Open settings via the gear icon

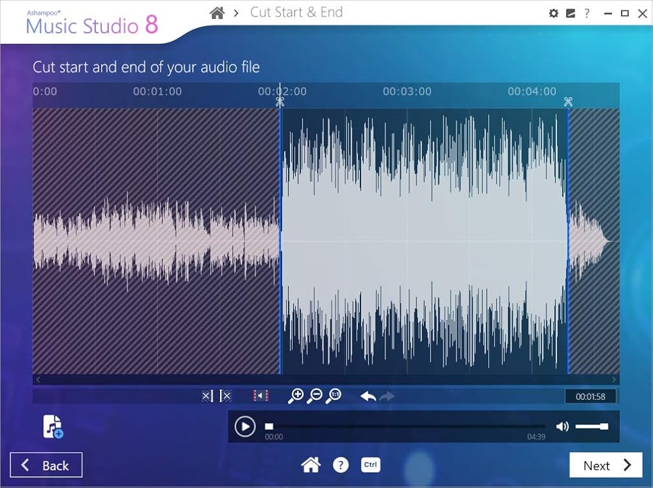pos(554,13)
